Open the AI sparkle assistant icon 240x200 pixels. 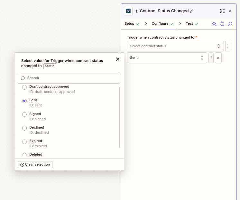point(214,24)
